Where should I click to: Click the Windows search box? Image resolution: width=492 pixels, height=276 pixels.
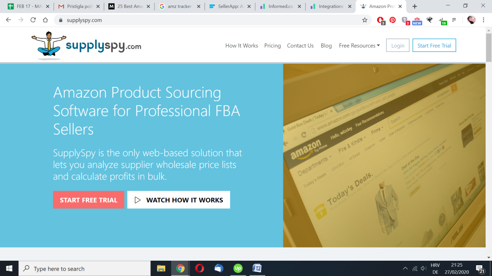tap(85, 269)
